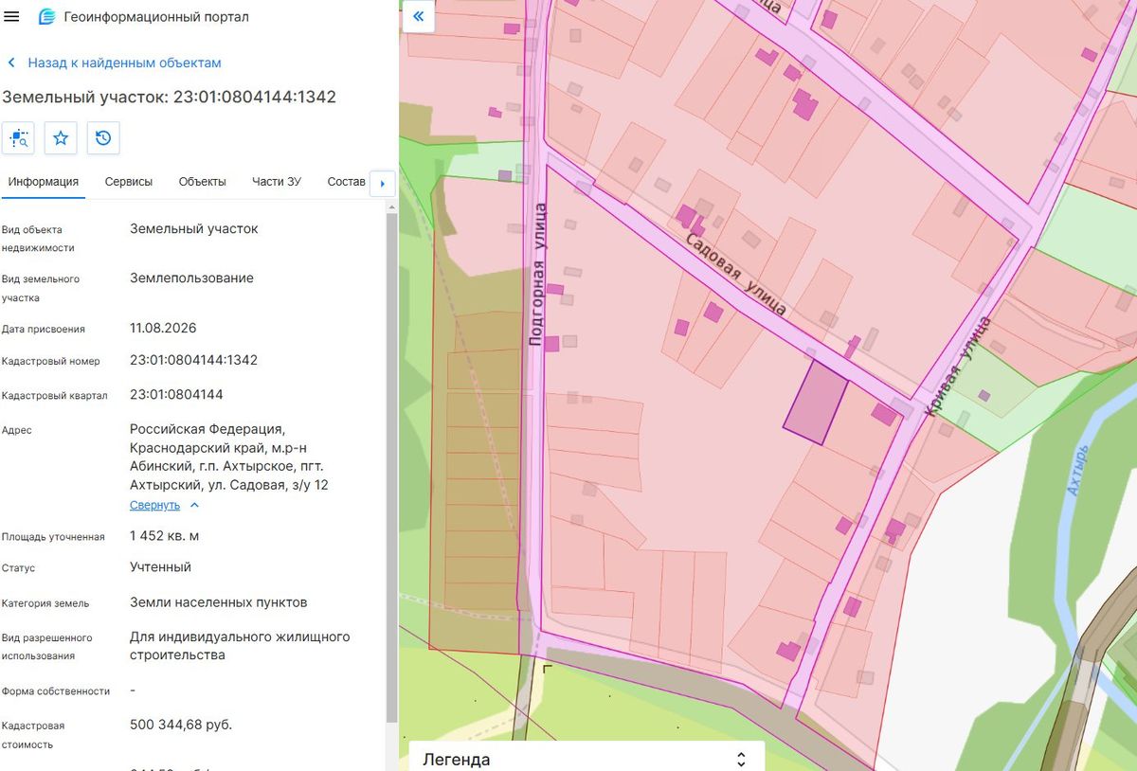Click the Геоинформационный портал logo icon
The image size is (1137, 771).
point(46,17)
